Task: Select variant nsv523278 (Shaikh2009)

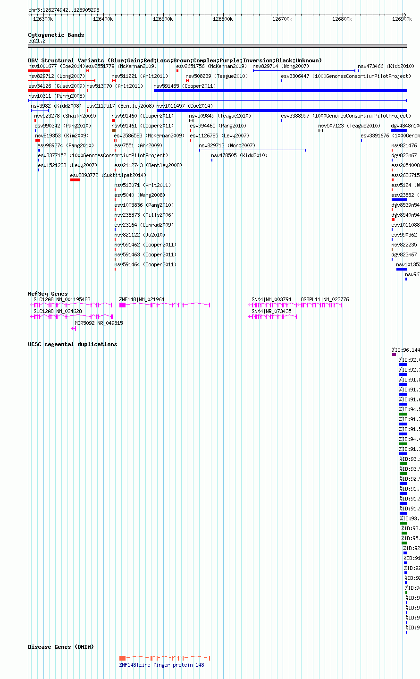Action: click(65, 116)
